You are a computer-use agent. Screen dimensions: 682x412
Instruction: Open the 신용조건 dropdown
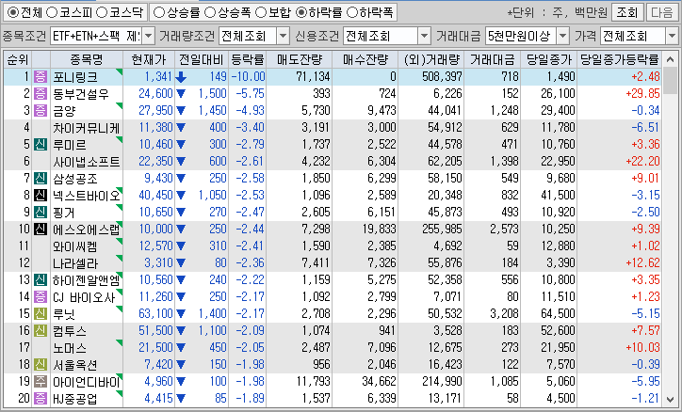425,36
